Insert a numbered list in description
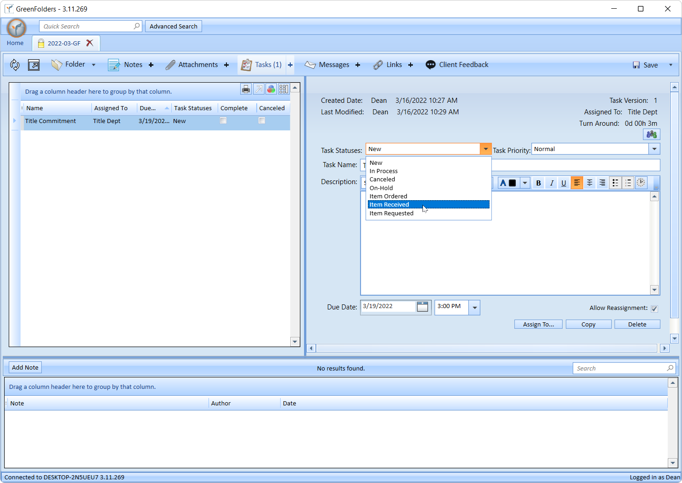Image resolution: width=682 pixels, height=483 pixels. [x=628, y=183]
